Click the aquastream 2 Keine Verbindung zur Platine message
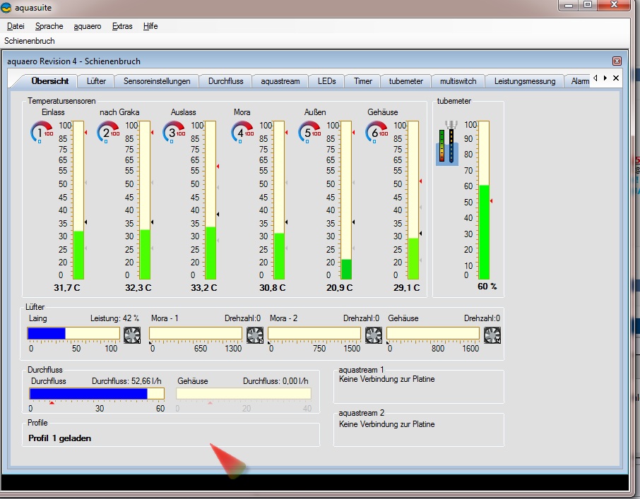The image size is (640, 499). [386, 424]
